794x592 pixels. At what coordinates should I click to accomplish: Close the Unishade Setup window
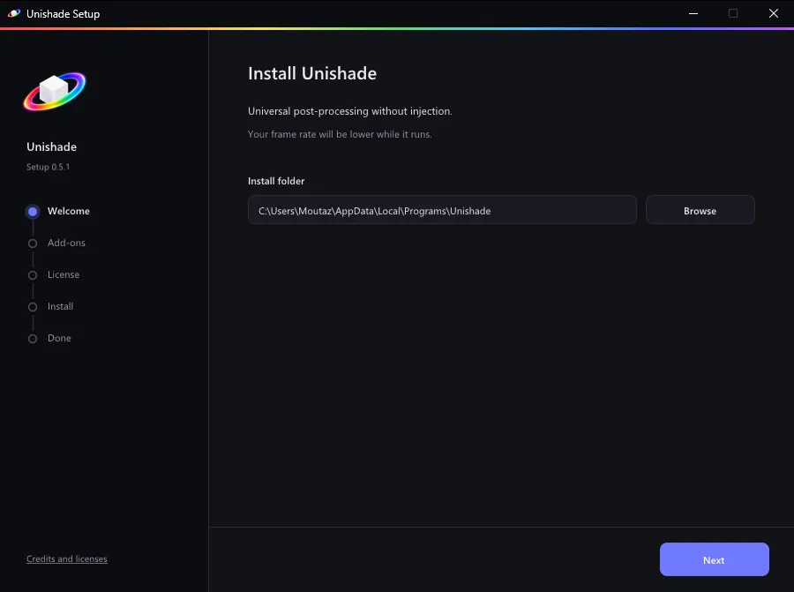coord(773,13)
